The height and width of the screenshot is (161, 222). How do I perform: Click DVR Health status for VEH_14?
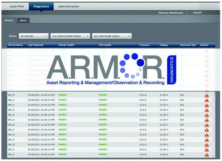[103, 115]
